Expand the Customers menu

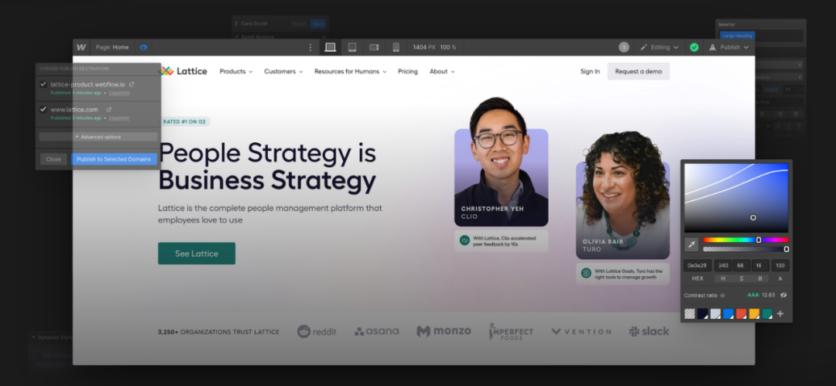[283, 71]
